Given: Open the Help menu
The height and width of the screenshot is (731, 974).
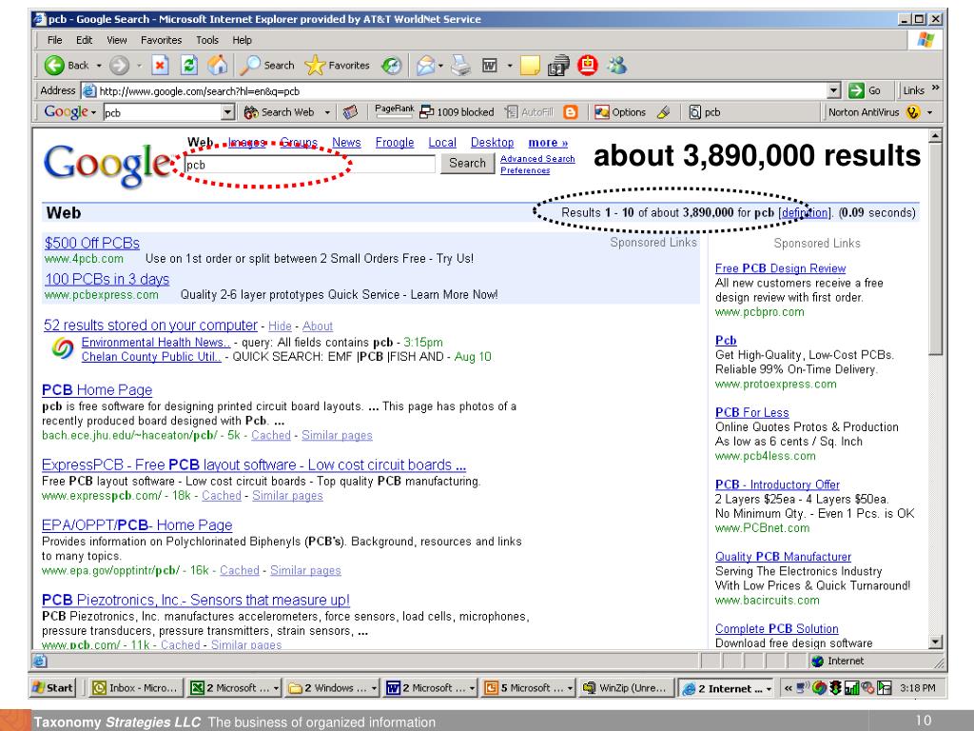Looking at the screenshot, I should pyautogui.click(x=242, y=40).
